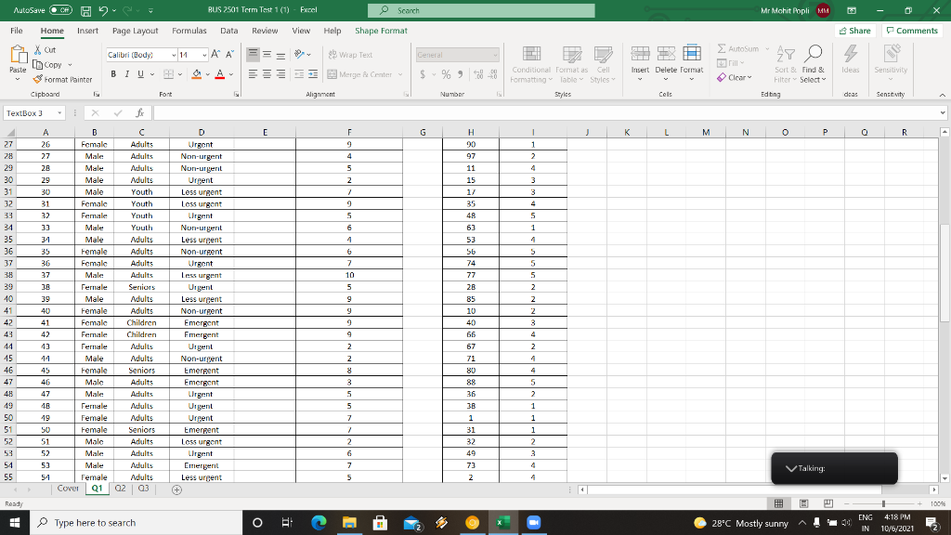Open Conditional Formatting

531,67
